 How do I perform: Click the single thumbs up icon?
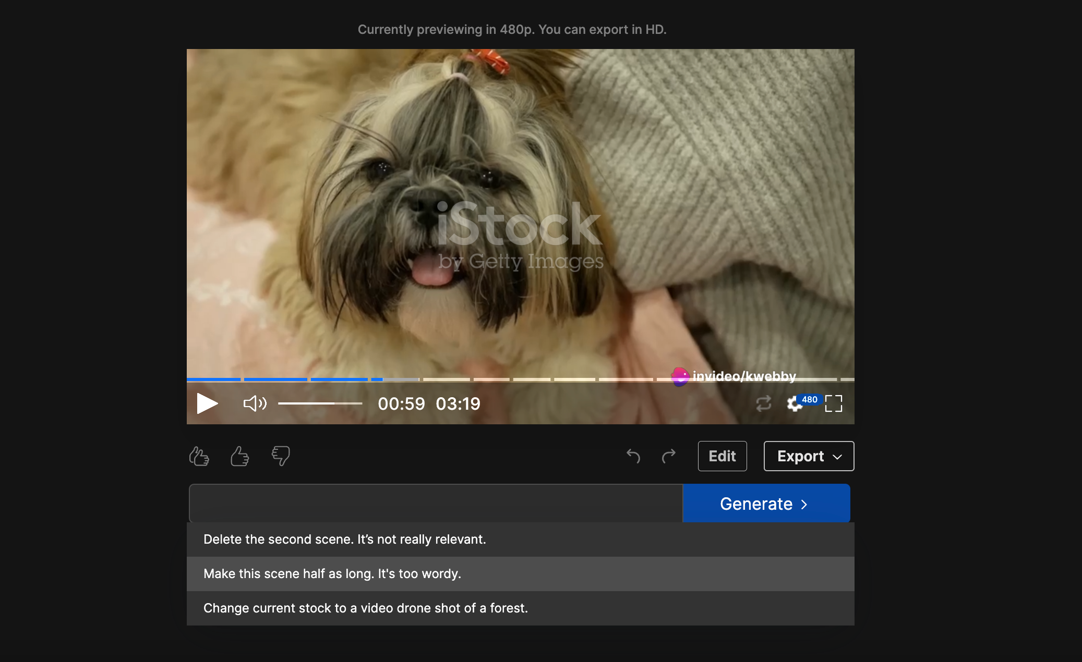239,456
